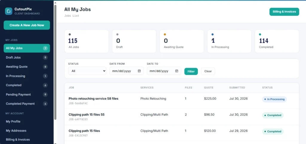This screenshot has width=306, height=144.
Task: Open In Processing in sidebar
Action: coord(27,76)
